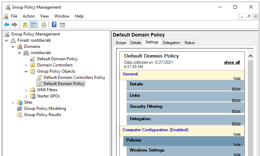The height and width of the screenshot is (156, 260).
Task: Click the rootdse.lab domain icon
Action: pos(26,53)
